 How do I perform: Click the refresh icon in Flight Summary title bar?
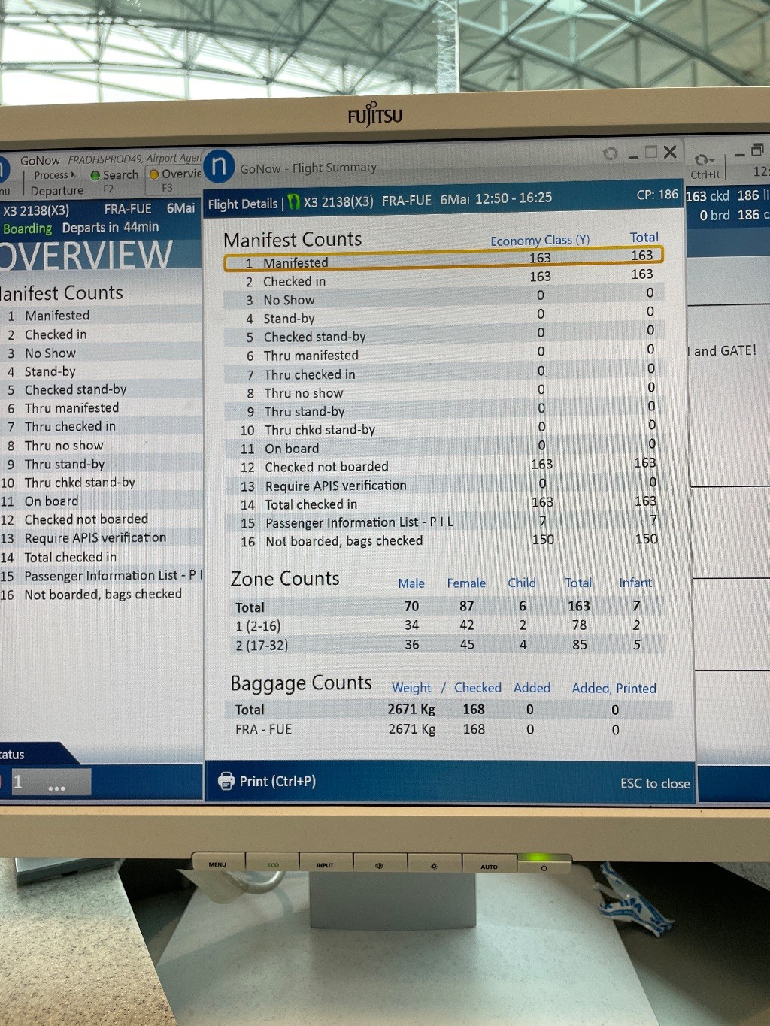pyautogui.click(x=610, y=153)
